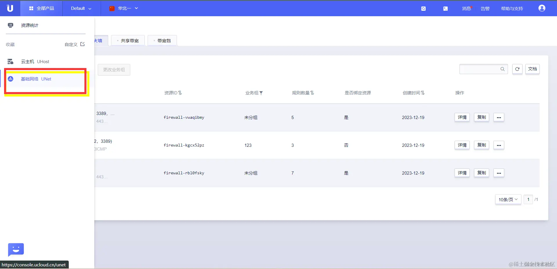Click firewall-vwaqibmy resource ID
557x269 pixels.
point(184,117)
